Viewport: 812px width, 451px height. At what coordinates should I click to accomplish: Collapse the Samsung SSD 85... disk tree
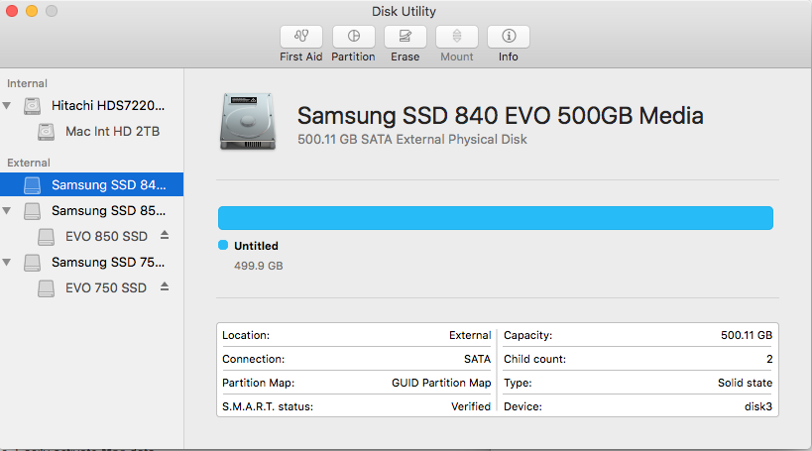[x=7, y=211]
